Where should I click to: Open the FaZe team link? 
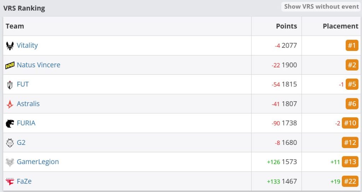[24, 181]
